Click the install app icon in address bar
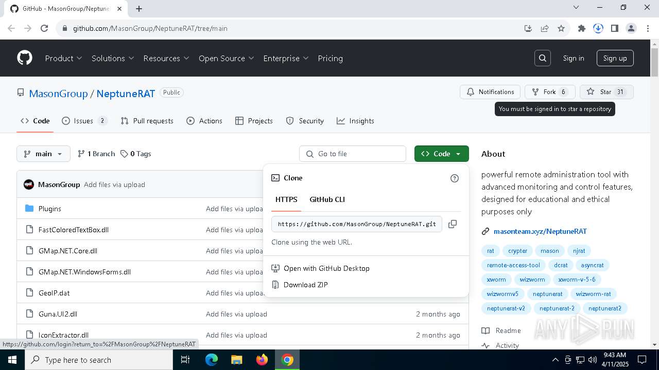 pos(528,28)
